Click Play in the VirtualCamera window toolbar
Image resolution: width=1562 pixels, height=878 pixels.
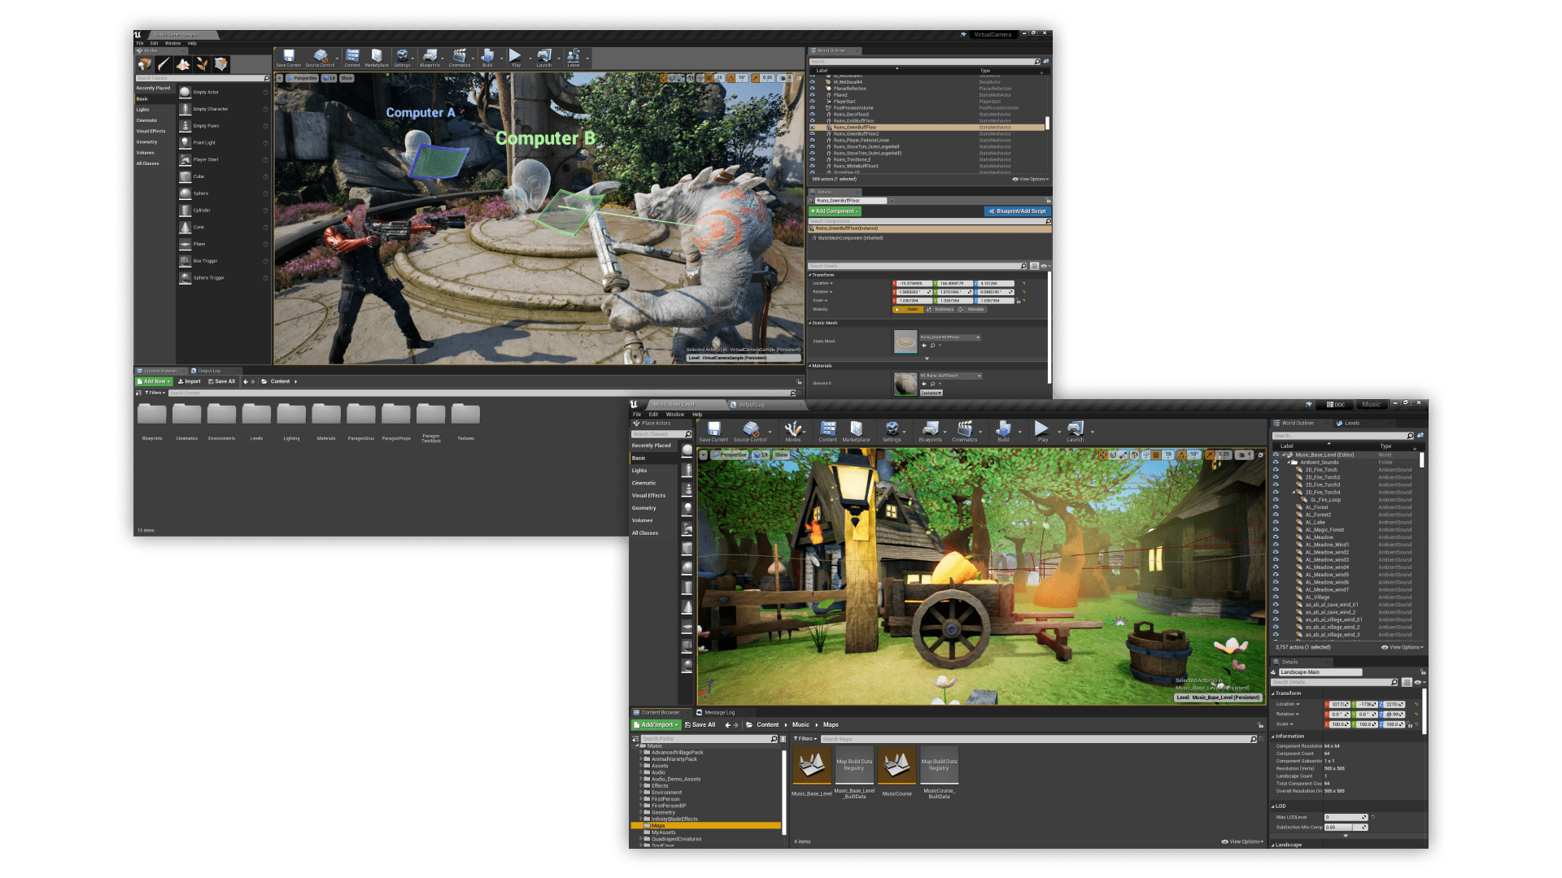(x=516, y=58)
